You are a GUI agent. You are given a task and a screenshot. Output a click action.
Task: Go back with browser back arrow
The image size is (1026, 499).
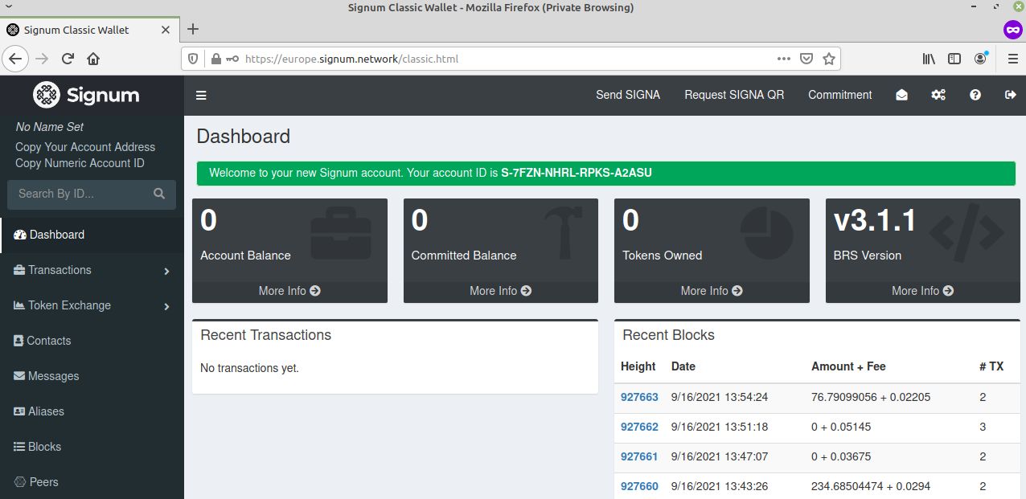(16, 59)
